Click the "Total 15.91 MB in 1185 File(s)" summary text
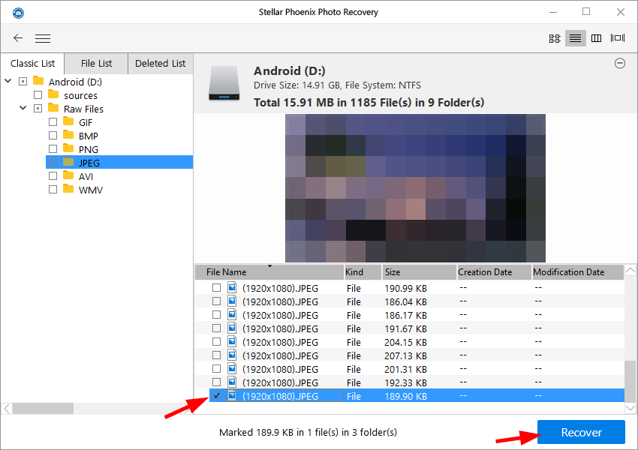 [x=369, y=103]
